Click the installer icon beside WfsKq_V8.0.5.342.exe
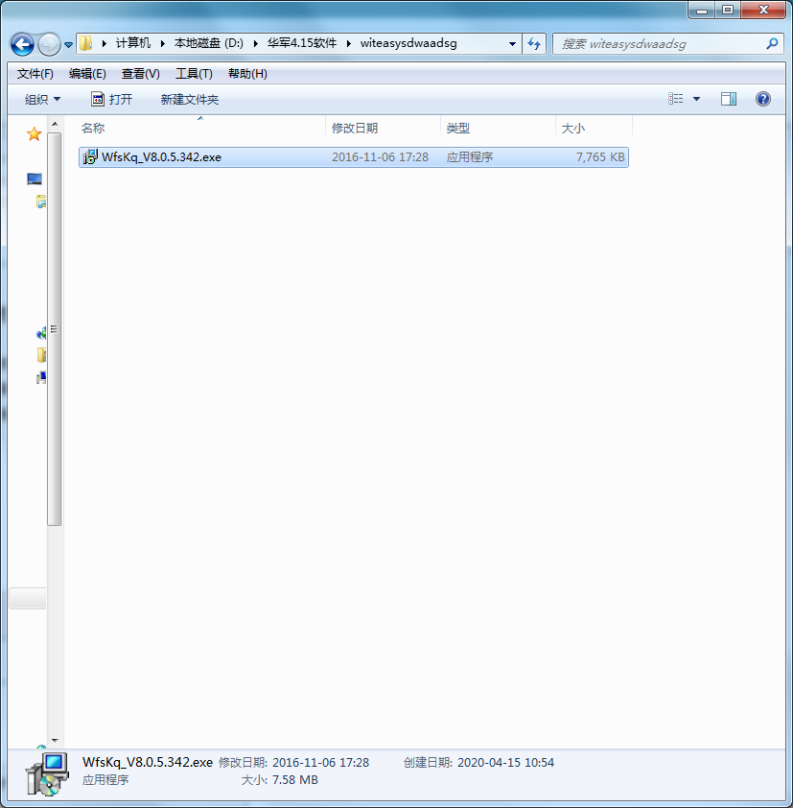This screenshot has height=808, width=793. [x=90, y=156]
